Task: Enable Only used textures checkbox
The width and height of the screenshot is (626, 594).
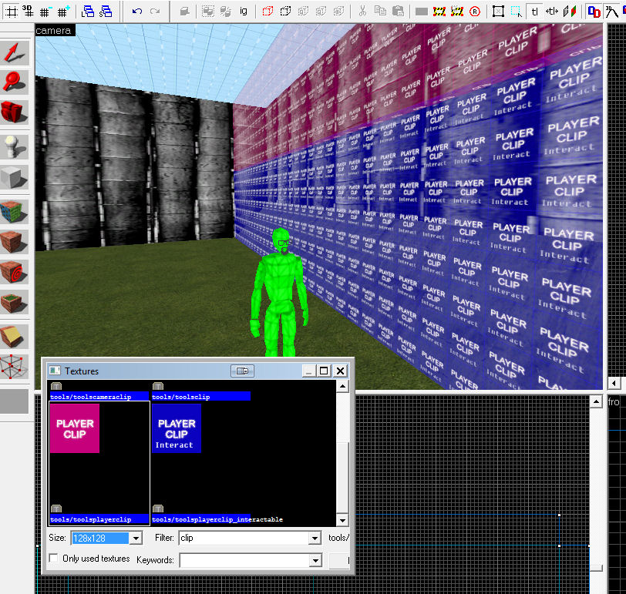Action: click(x=53, y=558)
